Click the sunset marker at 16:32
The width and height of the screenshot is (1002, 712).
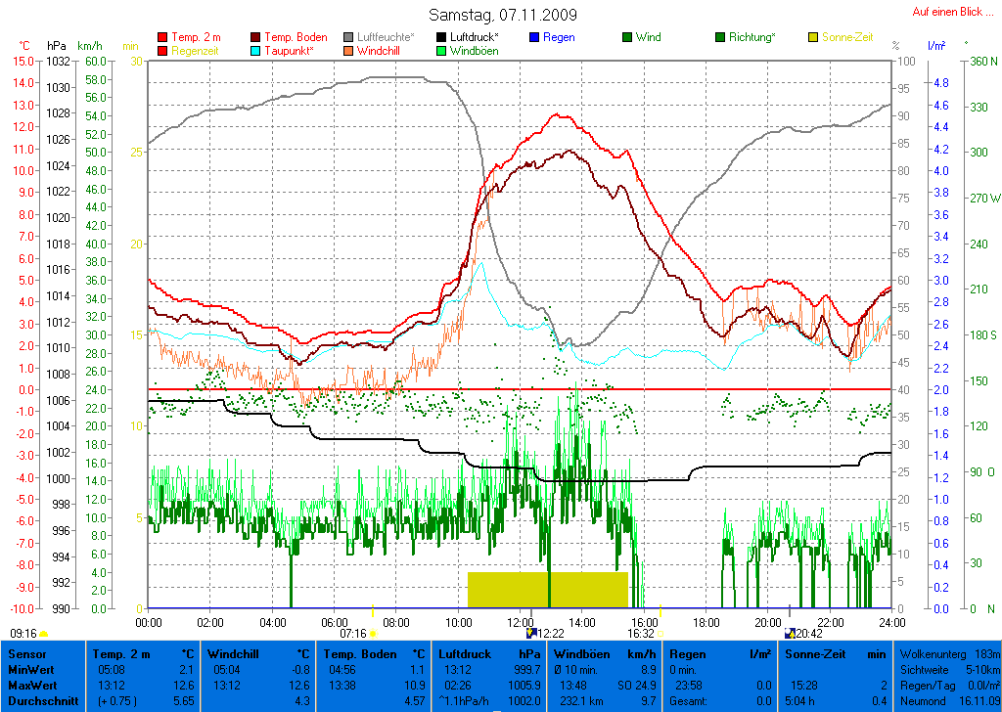coord(661,634)
